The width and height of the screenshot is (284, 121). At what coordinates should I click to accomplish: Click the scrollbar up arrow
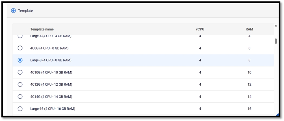[x=276, y=26]
